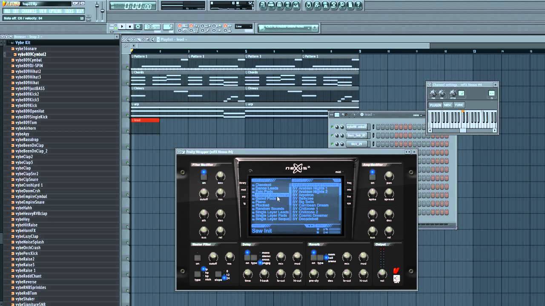This screenshot has height=306, width=545.
Task: Click the FX channel selector in Channel settings
Action: (492, 93)
